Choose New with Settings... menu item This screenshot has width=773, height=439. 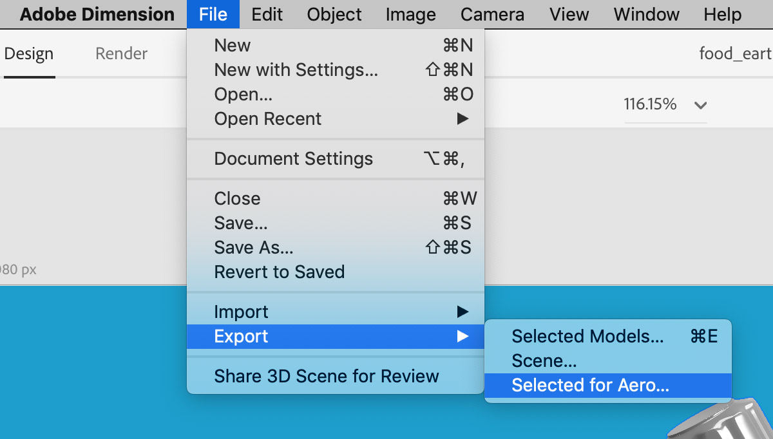pos(296,70)
